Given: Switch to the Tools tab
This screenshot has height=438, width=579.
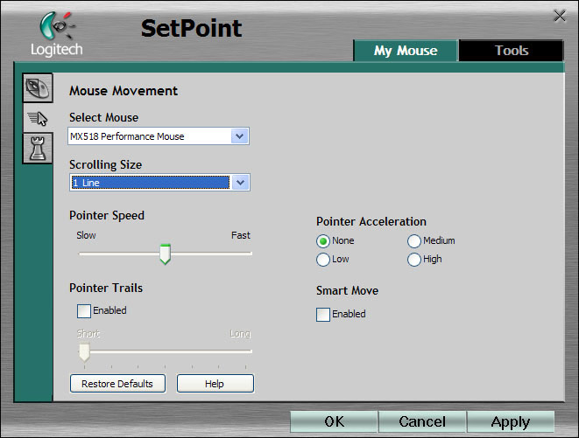Looking at the screenshot, I should [512, 51].
